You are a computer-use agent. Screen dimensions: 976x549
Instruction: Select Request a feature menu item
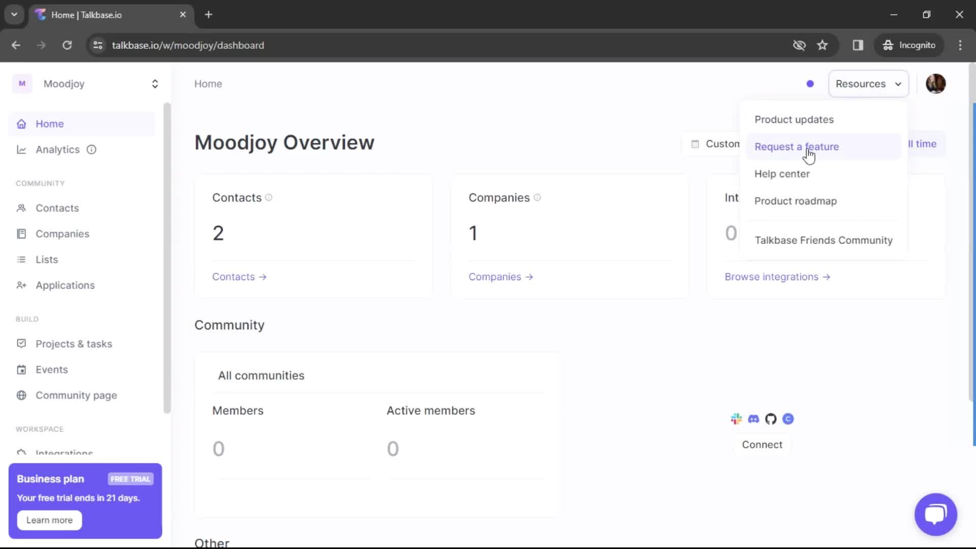click(797, 147)
